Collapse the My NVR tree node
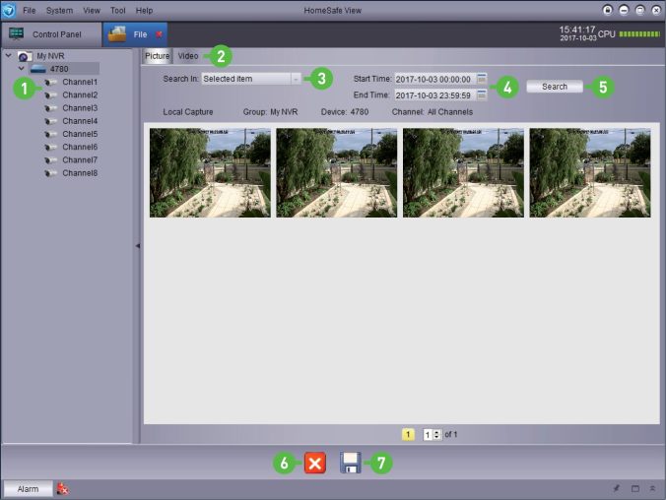666x500 pixels. (x=9, y=56)
